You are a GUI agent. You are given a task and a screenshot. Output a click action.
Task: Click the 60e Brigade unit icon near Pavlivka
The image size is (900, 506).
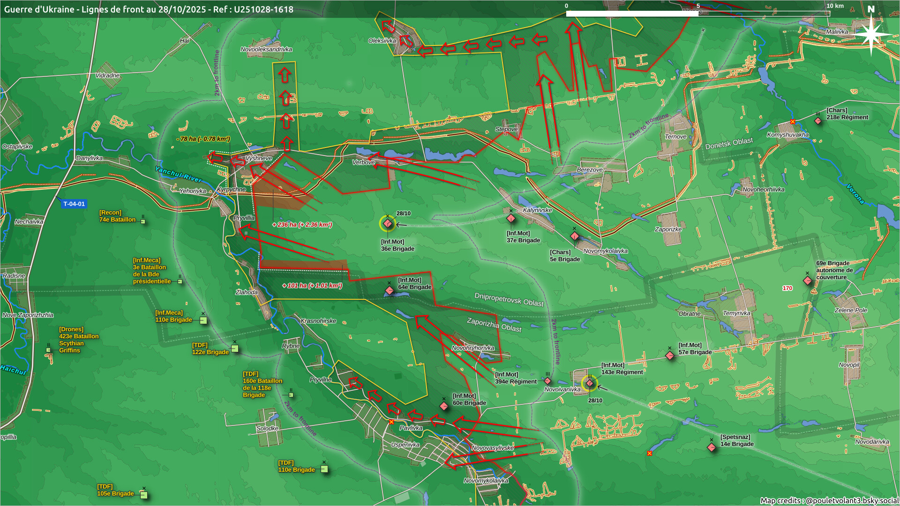tap(444, 406)
